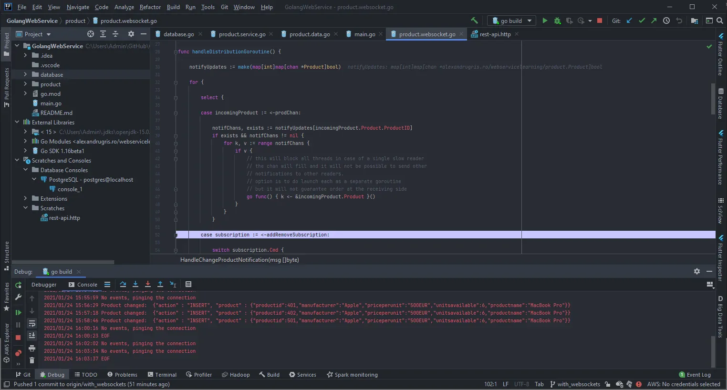The width and height of the screenshot is (727, 390).
Task: Switch to the product.service.go tab
Action: [x=242, y=34]
